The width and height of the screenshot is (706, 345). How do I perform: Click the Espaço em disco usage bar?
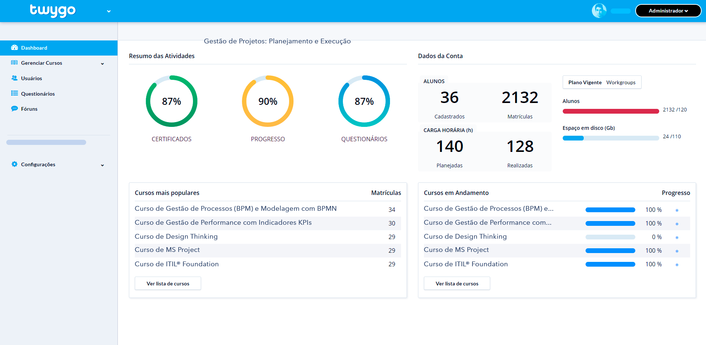click(610, 138)
